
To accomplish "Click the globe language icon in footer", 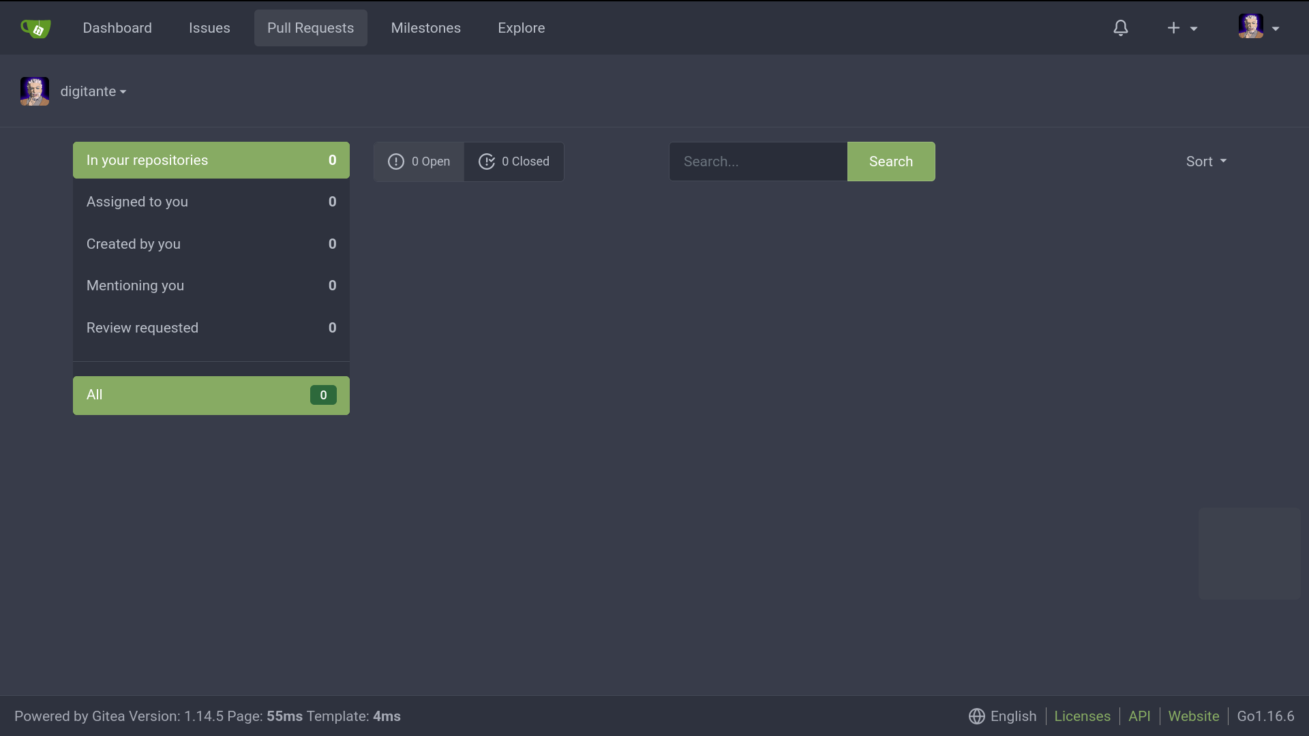I will click(x=976, y=716).
